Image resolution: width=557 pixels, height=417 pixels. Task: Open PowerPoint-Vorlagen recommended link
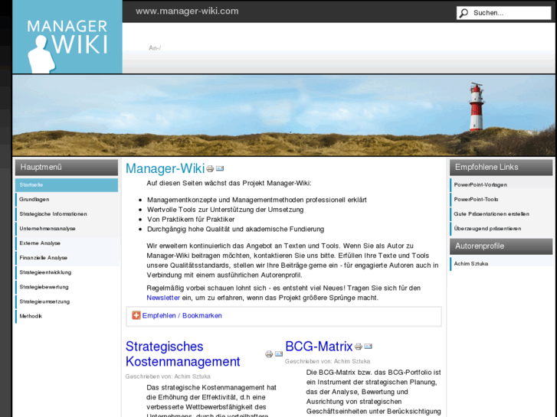(x=501, y=185)
